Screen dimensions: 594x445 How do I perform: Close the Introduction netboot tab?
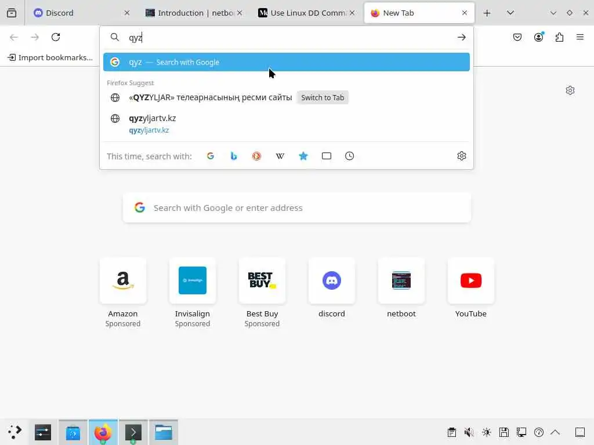[240, 13]
